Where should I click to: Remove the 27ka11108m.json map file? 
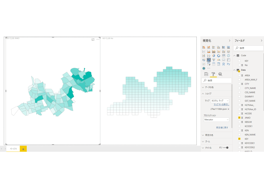[229, 109]
